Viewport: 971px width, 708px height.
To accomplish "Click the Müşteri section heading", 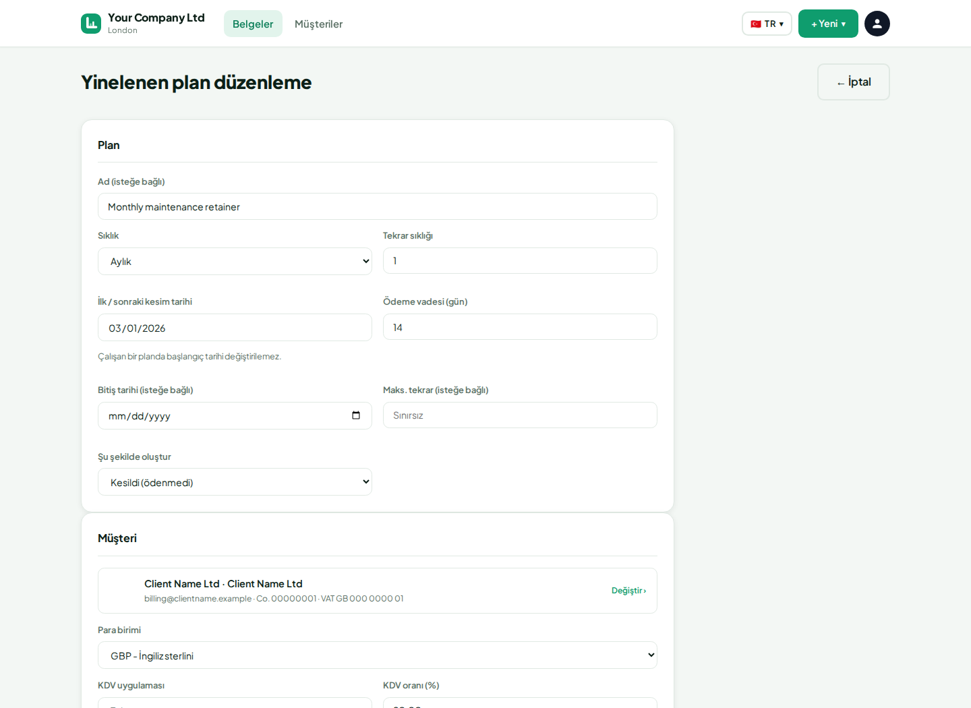I will tap(117, 538).
